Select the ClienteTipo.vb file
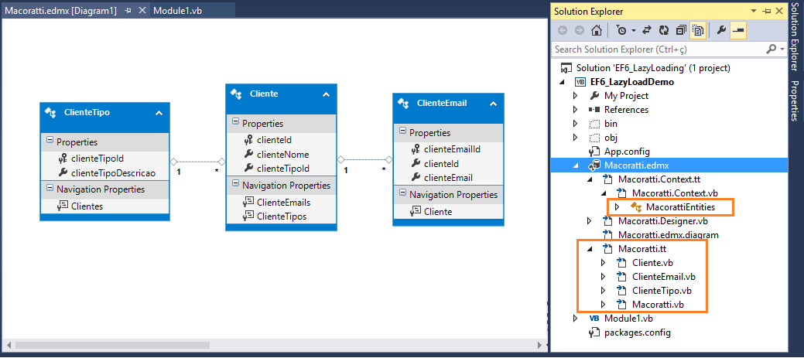The height and width of the screenshot is (358, 804). [662, 291]
